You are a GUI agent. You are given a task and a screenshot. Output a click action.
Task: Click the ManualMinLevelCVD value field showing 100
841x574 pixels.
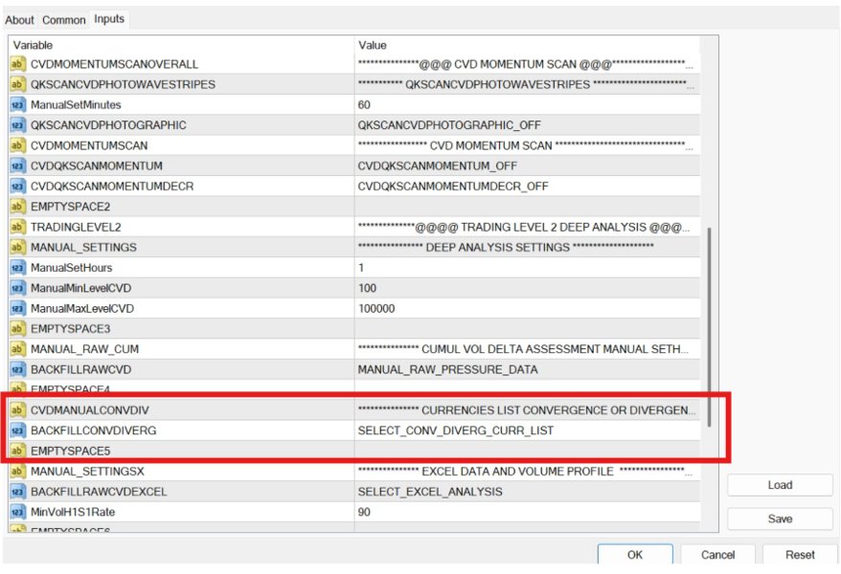[527, 288]
